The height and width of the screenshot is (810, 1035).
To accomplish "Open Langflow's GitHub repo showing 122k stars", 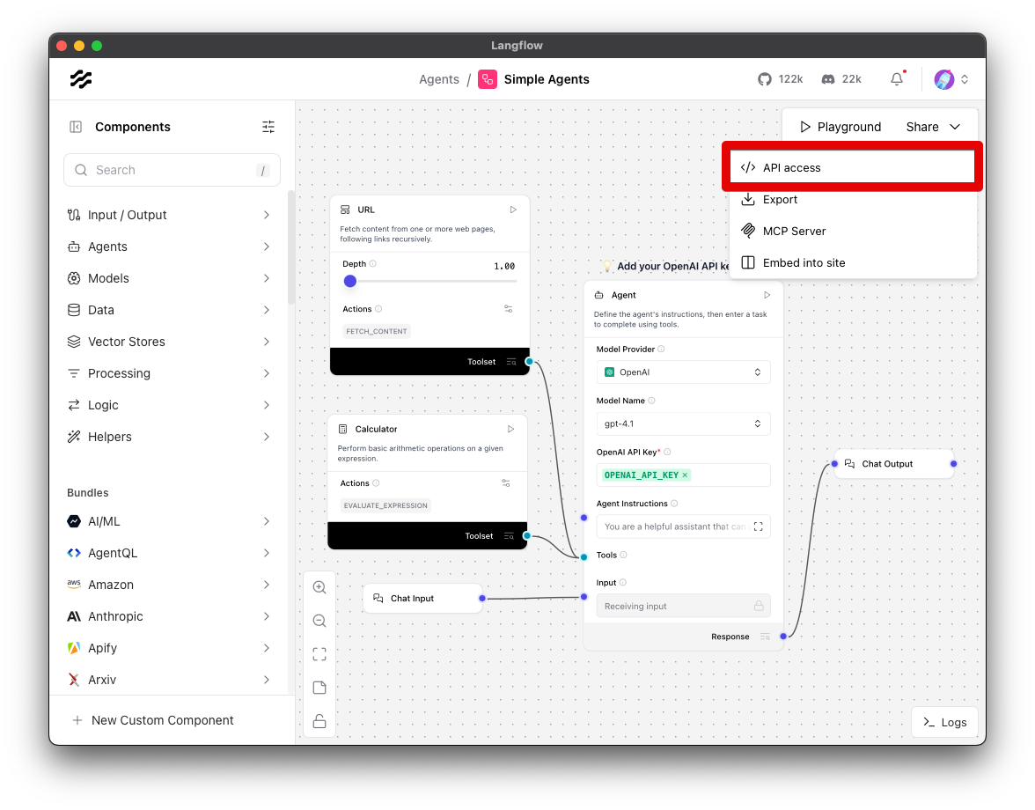I will [766, 79].
